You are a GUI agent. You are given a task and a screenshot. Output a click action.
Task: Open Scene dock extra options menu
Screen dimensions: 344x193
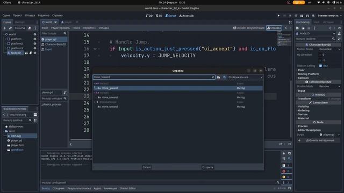click(35, 28)
